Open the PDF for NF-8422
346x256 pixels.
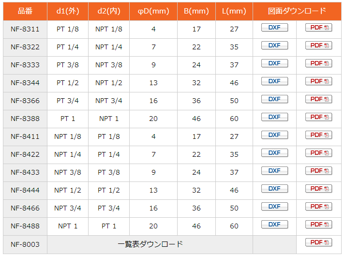[x=318, y=153]
